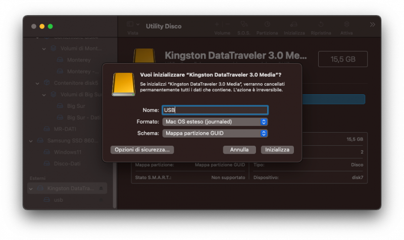Select Kingston DataTra... disk row
Image resolution: width=404 pixels, height=240 pixels.
click(x=67, y=188)
